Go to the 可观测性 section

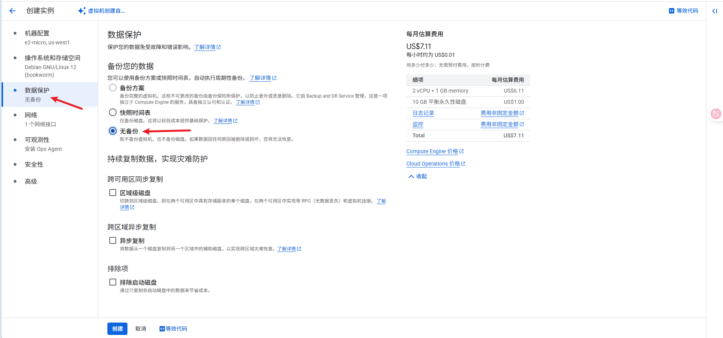[37, 140]
